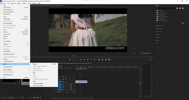Screen dimensions: 189x100
Task: Add a marker in the Program Monitor
Action: [70, 60]
